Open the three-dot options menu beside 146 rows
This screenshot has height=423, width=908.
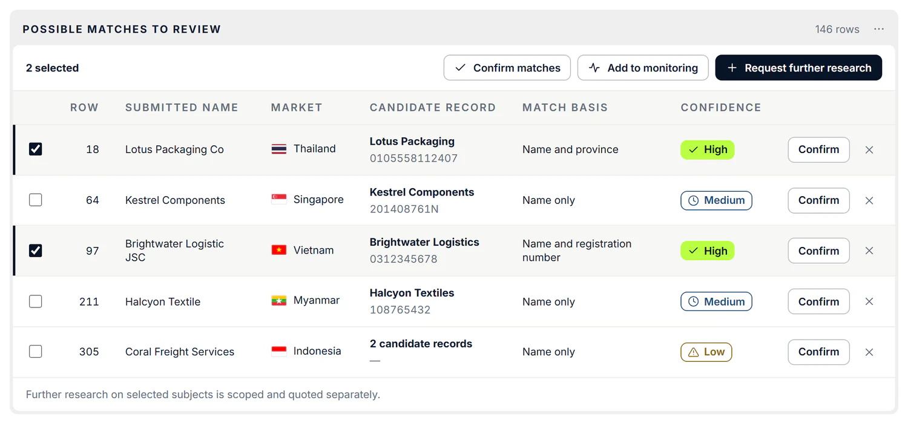(879, 29)
